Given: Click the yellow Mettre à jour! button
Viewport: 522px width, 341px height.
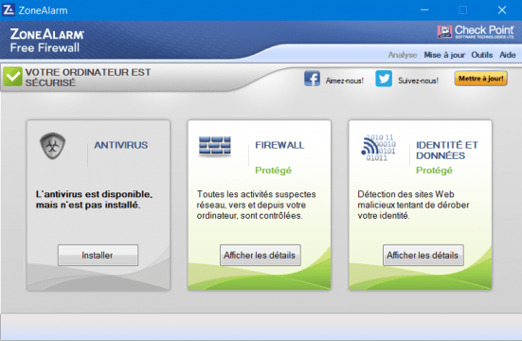Looking at the screenshot, I should [x=480, y=79].
